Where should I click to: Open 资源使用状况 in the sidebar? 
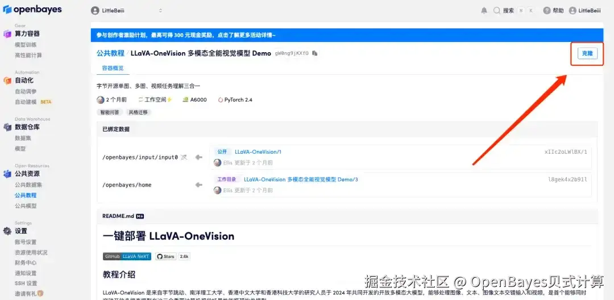tap(31, 252)
